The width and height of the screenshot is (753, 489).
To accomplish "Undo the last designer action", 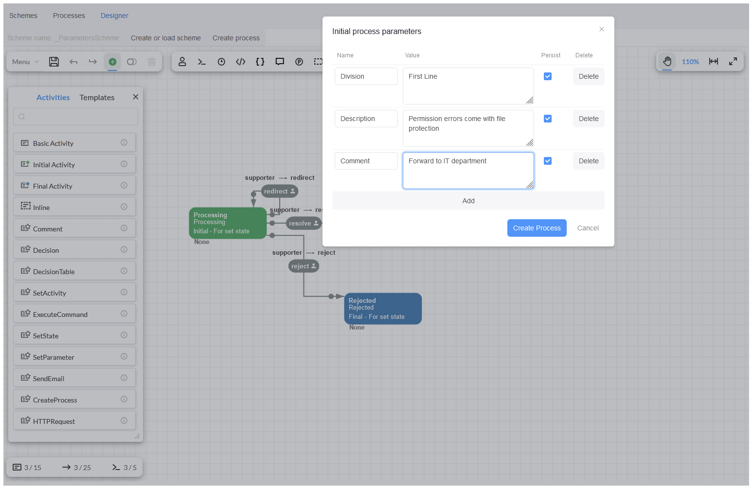I will (x=73, y=62).
